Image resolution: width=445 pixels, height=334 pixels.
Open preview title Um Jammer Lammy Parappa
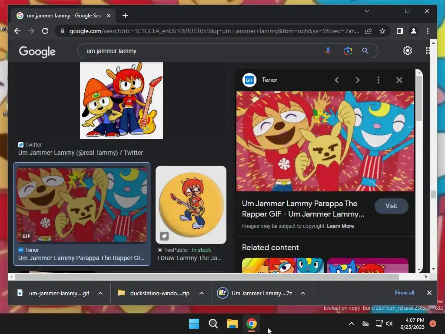(x=303, y=209)
